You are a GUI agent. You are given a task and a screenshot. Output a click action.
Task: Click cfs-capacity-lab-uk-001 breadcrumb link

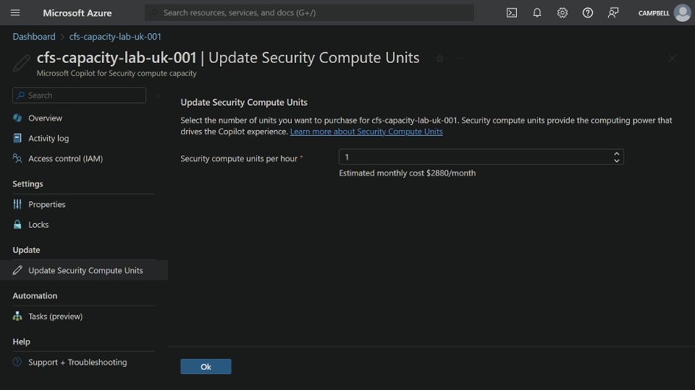point(115,37)
